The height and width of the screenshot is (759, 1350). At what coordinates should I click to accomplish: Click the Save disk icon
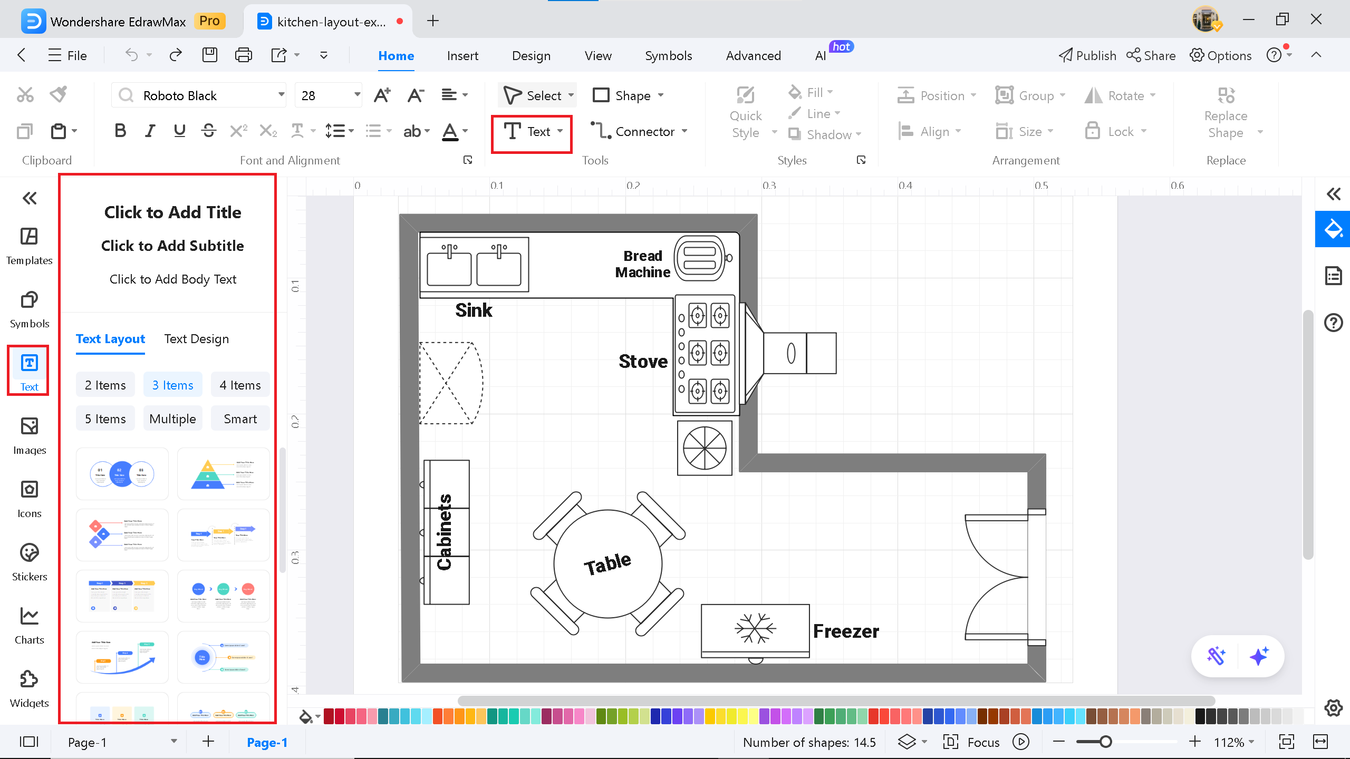209,55
